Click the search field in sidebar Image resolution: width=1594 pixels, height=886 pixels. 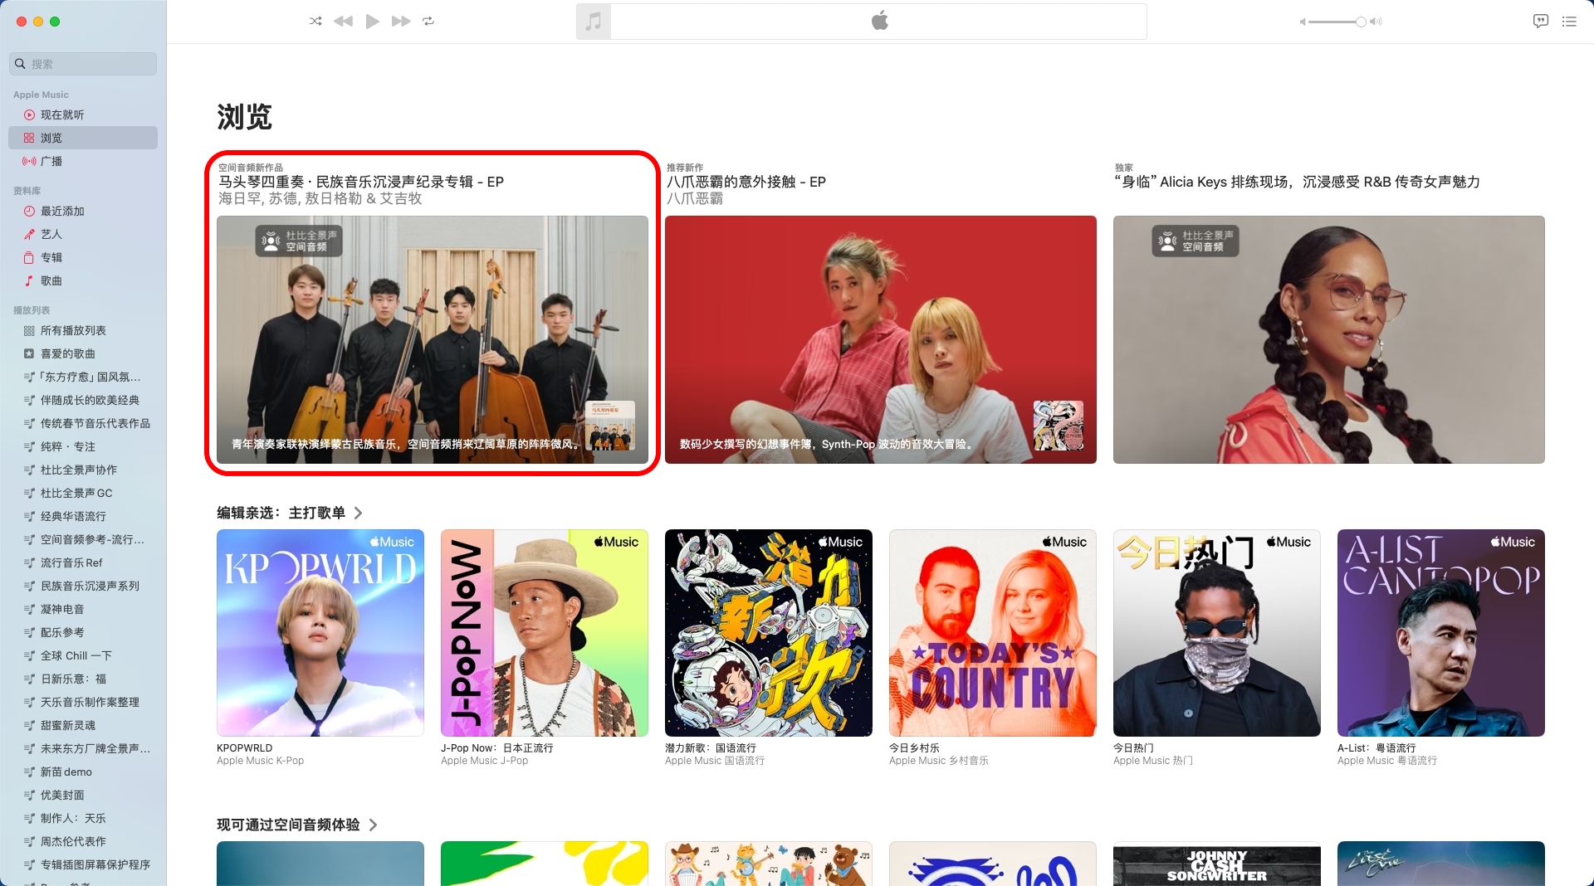pyautogui.click(x=83, y=64)
